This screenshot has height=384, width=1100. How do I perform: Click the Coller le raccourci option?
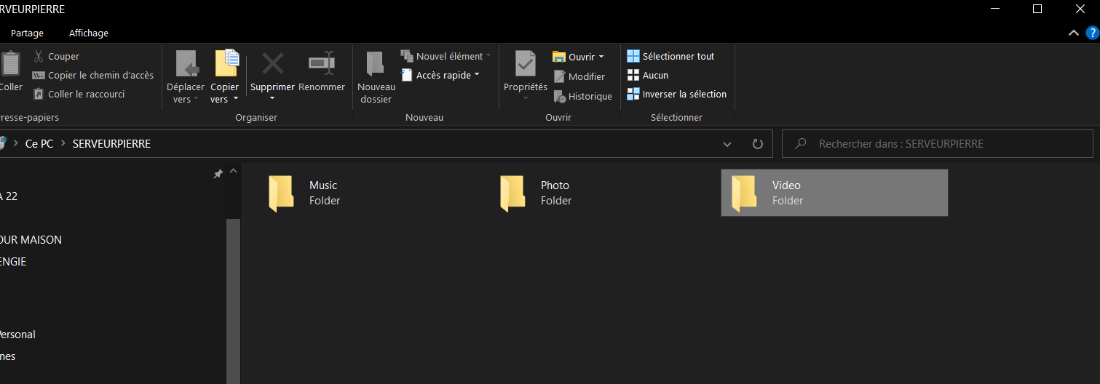click(x=85, y=94)
